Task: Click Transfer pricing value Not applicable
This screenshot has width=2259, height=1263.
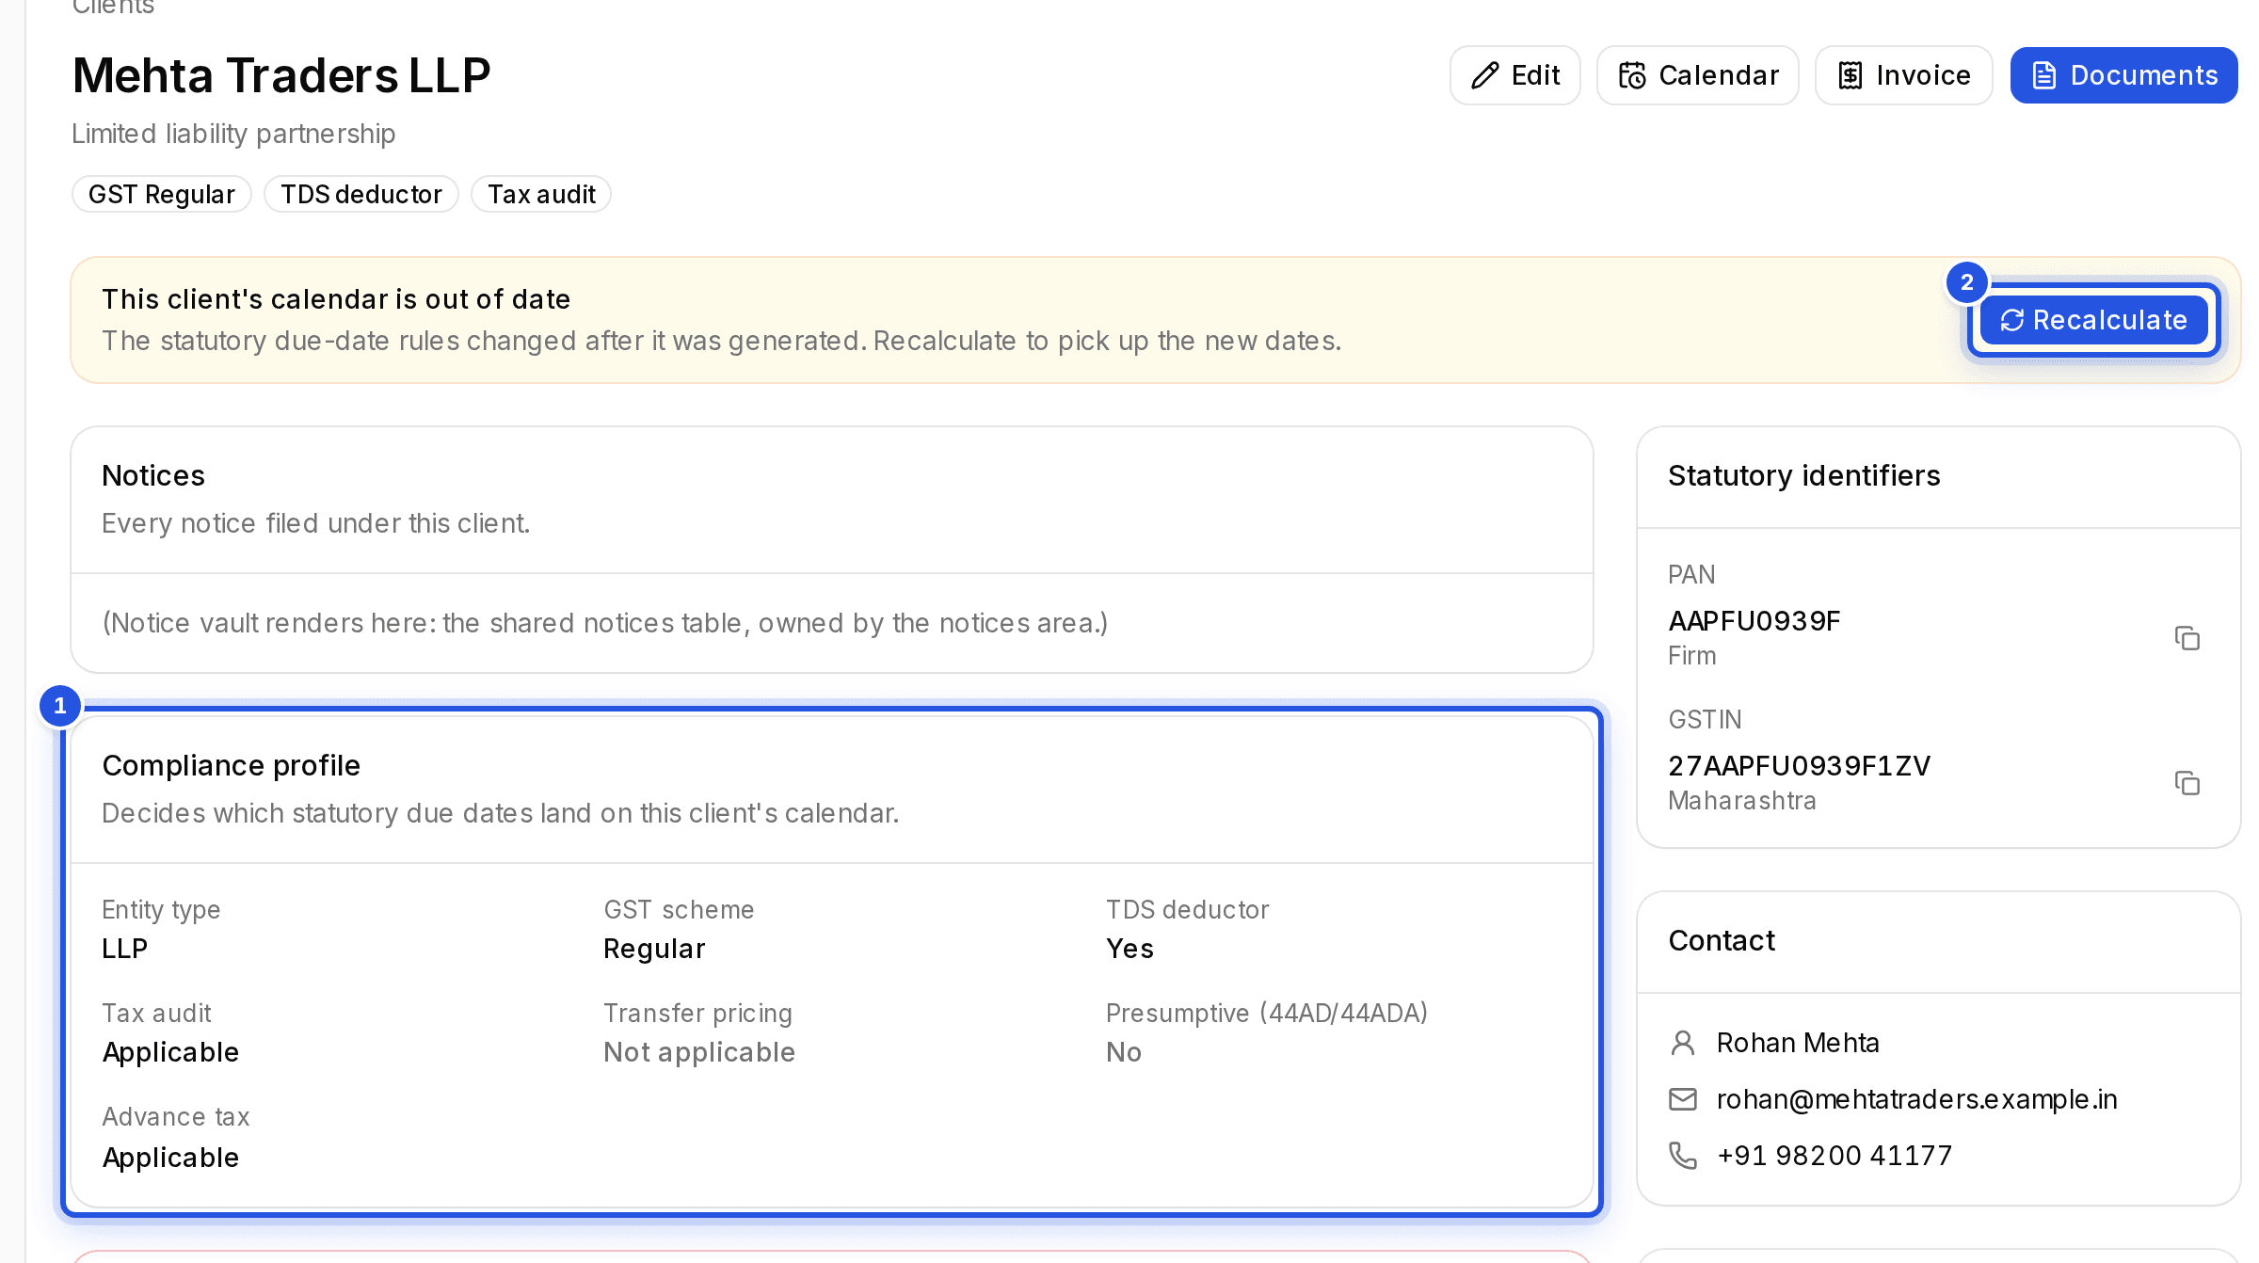Action: [699, 1052]
